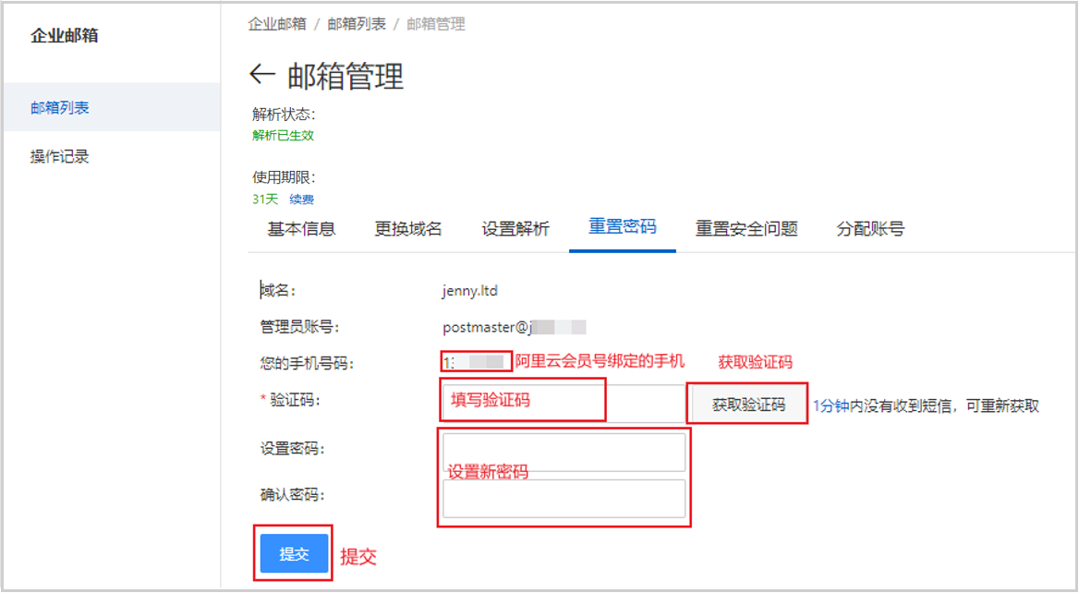Open the 分配账号 tab
Image resolution: width=1079 pixels, height=593 pixels.
tap(870, 229)
